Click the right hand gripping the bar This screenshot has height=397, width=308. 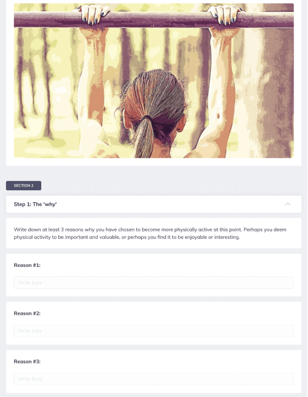click(x=224, y=15)
